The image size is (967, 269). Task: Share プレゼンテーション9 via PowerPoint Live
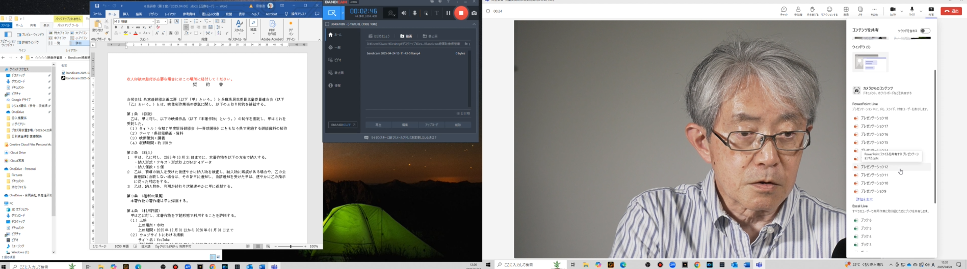(x=892, y=191)
